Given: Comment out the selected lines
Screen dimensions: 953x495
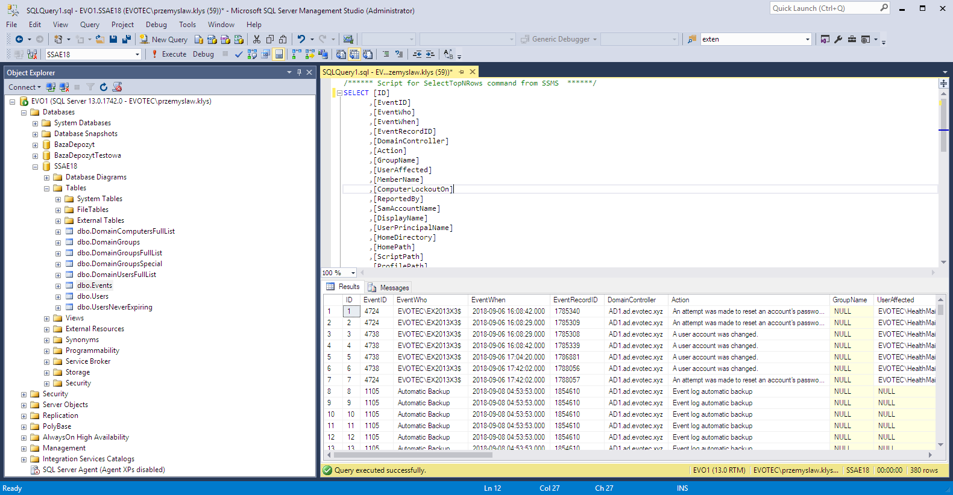Looking at the screenshot, I should click(x=386, y=54).
